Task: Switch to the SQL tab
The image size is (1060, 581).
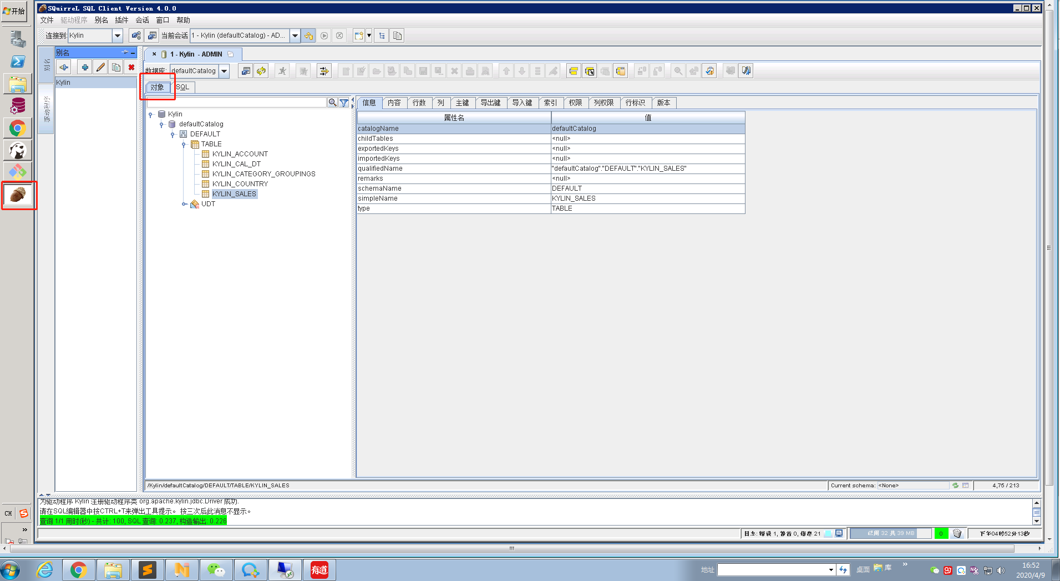Action: pyautogui.click(x=182, y=87)
